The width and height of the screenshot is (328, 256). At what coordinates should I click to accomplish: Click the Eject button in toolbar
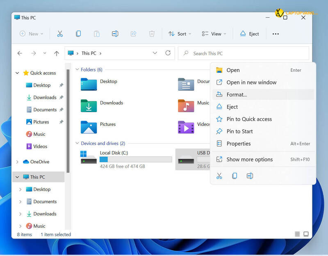[249, 34]
